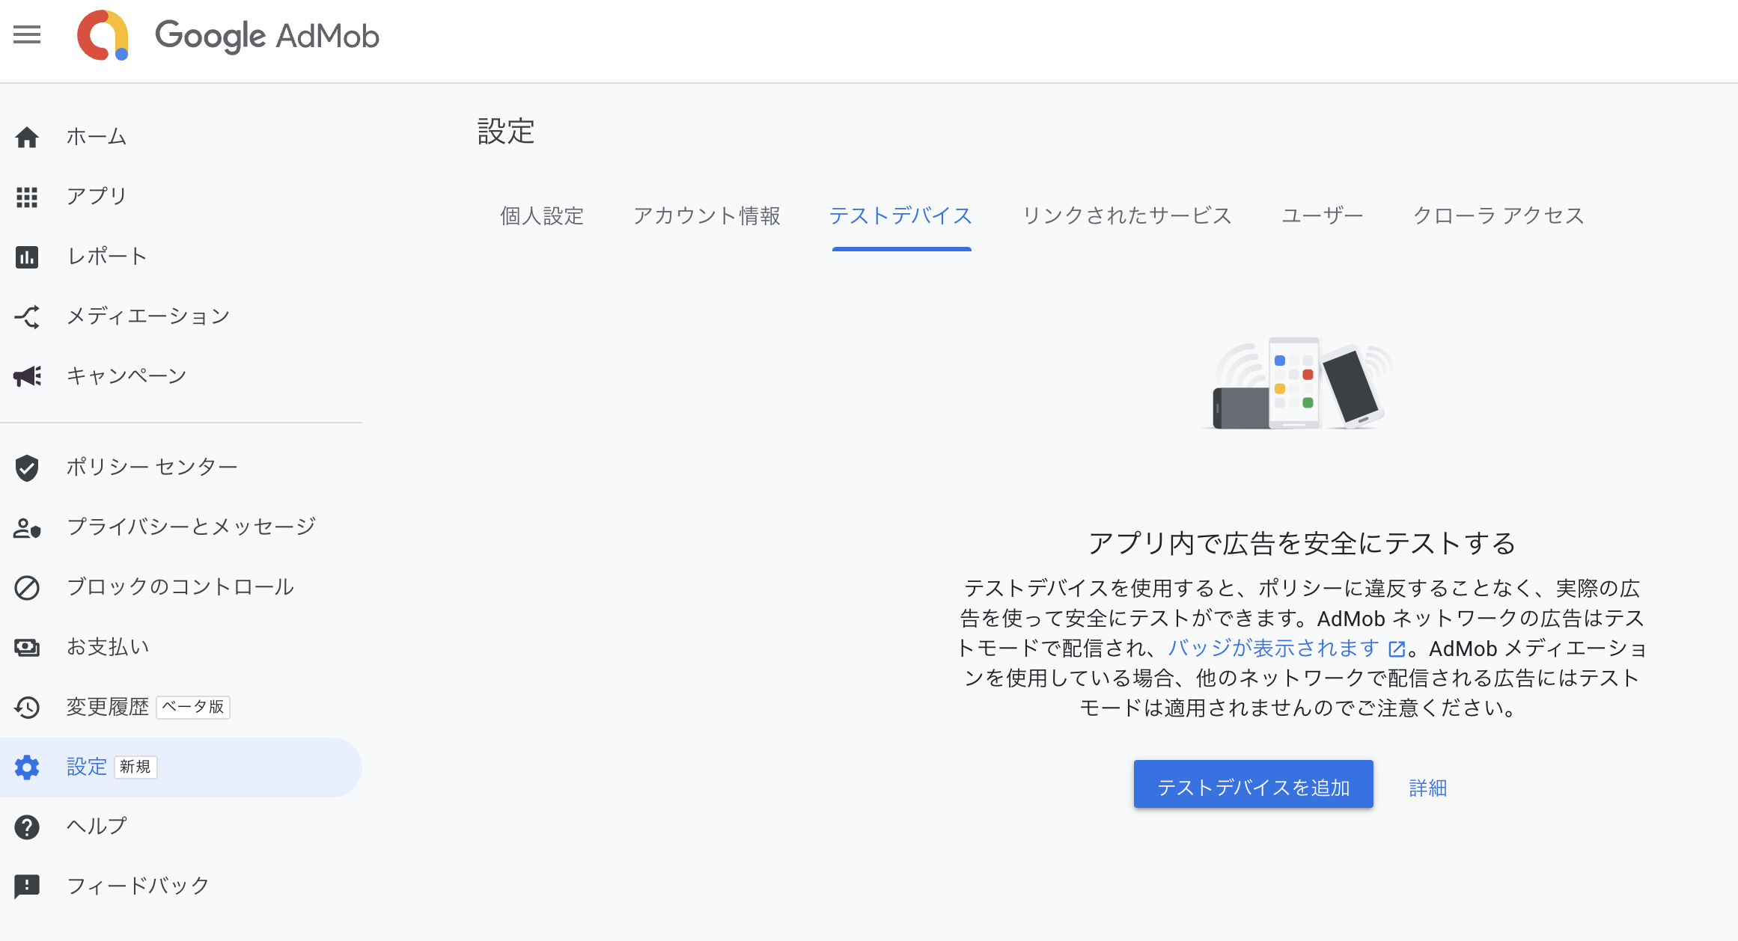Click the mediation arrows icon
Image resolution: width=1738 pixels, height=941 pixels.
click(x=27, y=317)
